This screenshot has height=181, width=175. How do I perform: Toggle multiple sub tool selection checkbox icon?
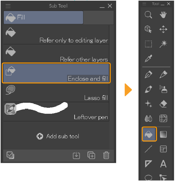coord(10,155)
